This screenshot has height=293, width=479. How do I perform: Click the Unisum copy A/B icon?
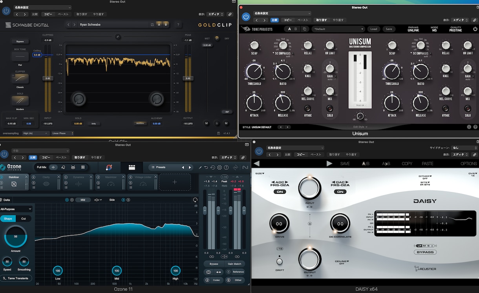click(x=305, y=29)
